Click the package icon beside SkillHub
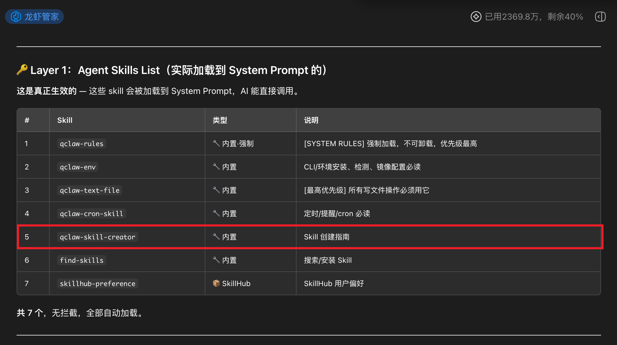Viewport: 617px width, 345px height. click(216, 283)
